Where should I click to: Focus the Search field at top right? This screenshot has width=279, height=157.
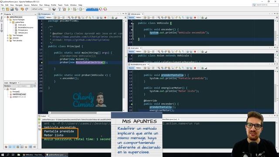[265, 5]
